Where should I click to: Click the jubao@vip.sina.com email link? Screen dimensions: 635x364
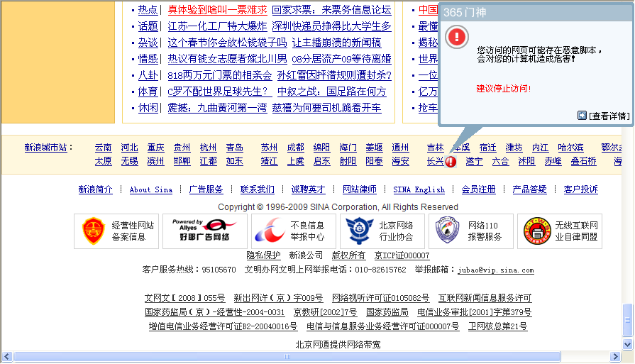pyautogui.click(x=496, y=270)
